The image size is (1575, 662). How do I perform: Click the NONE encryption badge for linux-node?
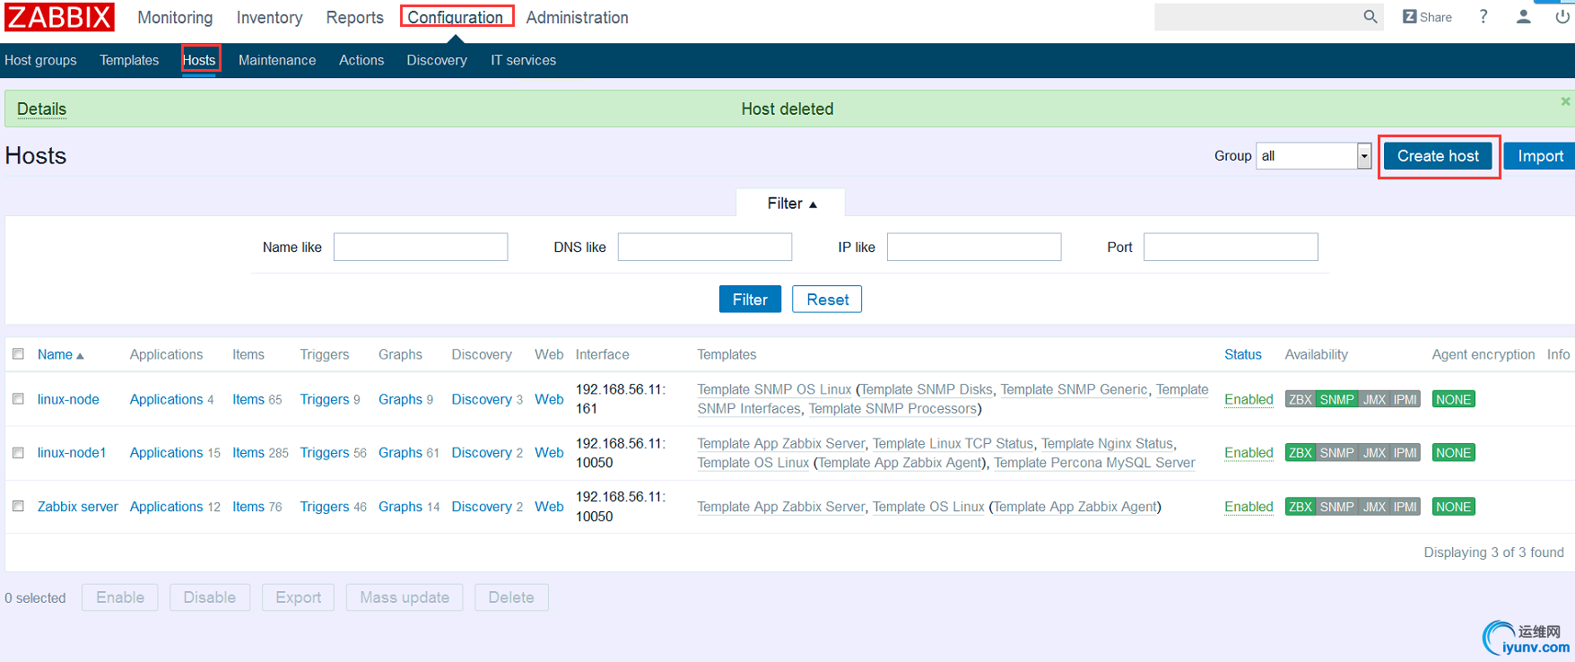[1453, 400]
